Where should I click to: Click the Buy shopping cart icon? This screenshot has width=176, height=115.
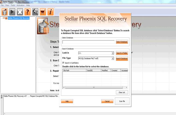[43, 12]
